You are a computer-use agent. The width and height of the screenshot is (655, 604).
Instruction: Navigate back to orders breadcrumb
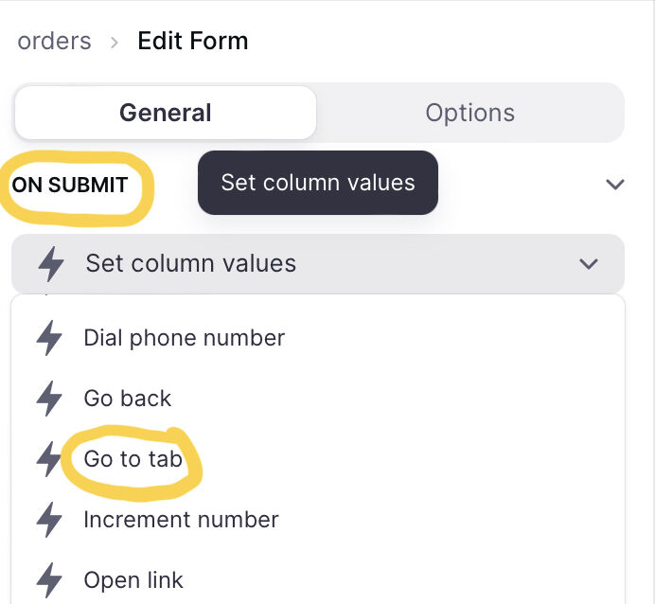tap(54, 41)
